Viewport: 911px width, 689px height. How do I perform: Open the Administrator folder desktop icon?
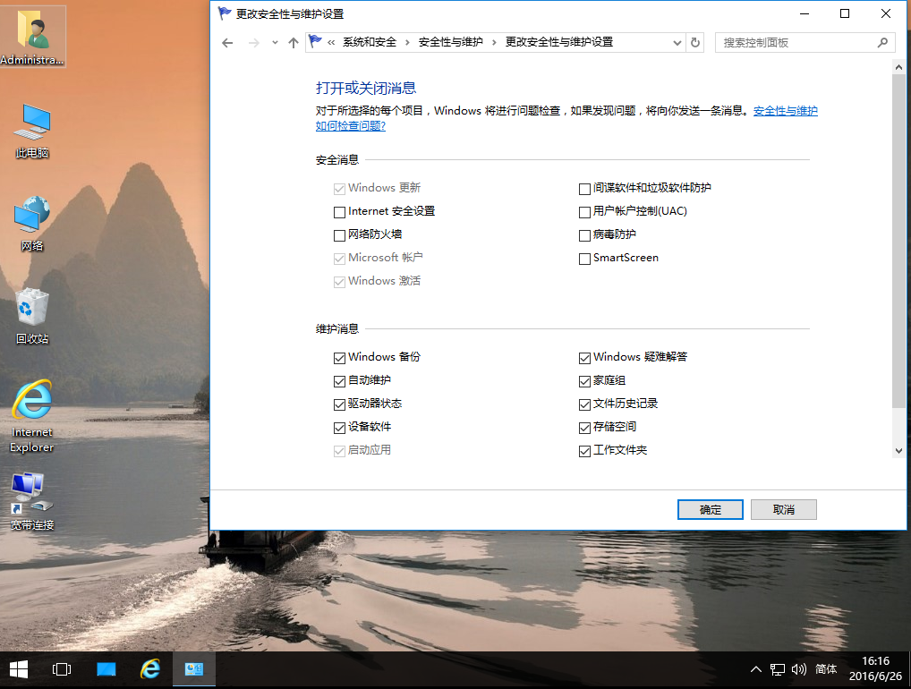click(32, 36)
